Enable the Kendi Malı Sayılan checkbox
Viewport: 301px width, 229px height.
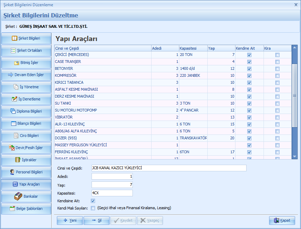pos(93,208)
